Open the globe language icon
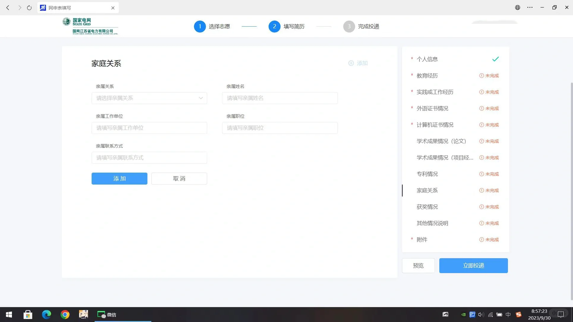 pyautogui.click(x=517, y=8)
